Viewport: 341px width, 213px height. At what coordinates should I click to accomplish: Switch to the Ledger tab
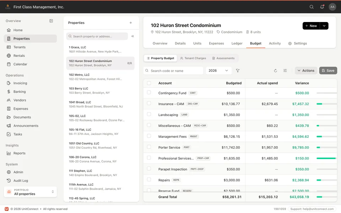[237, 43]
